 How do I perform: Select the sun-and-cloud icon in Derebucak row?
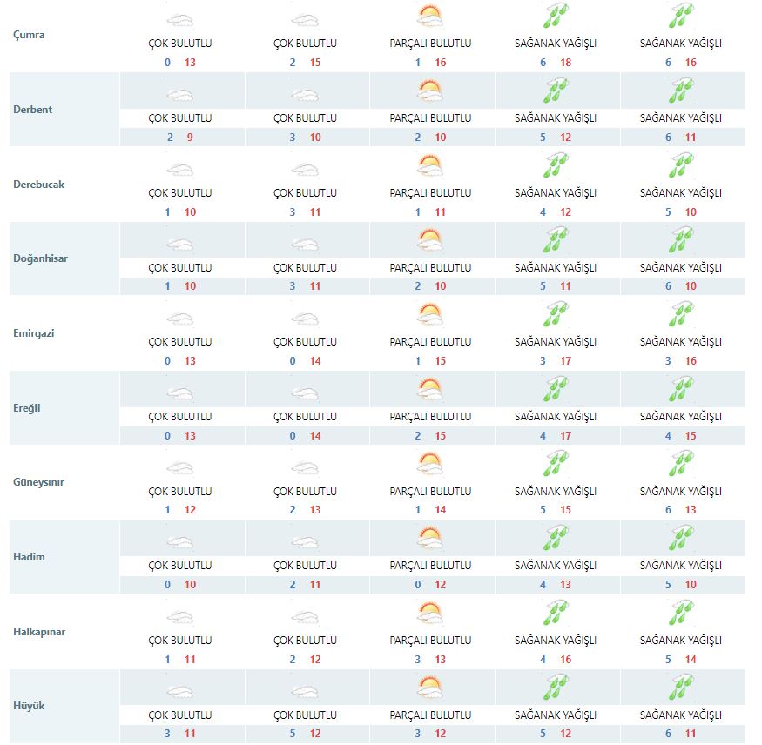[430, 165]
